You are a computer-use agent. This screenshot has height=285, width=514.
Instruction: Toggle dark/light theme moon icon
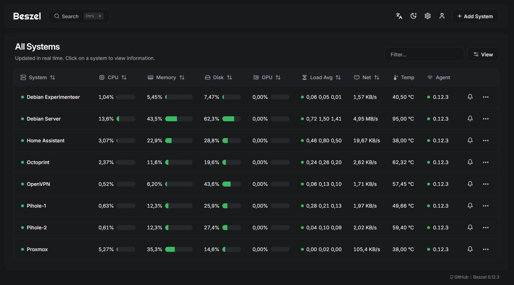414,16
